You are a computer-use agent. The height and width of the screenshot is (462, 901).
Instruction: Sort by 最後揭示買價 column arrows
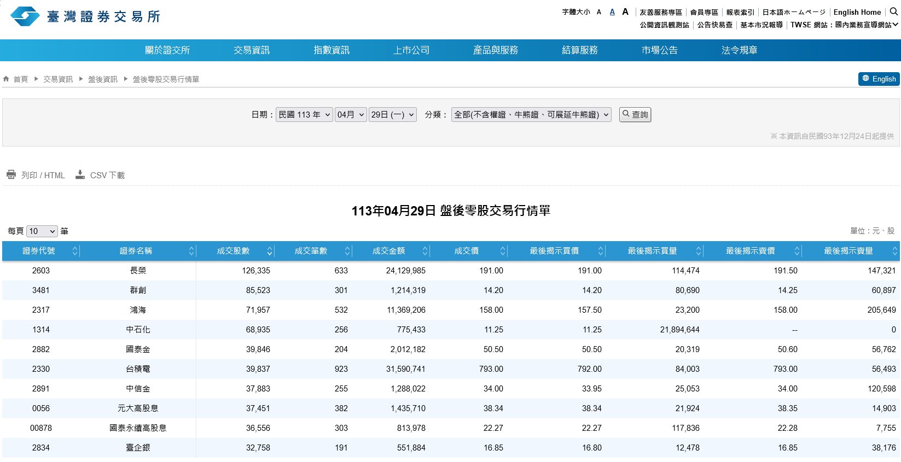point(601,251)
